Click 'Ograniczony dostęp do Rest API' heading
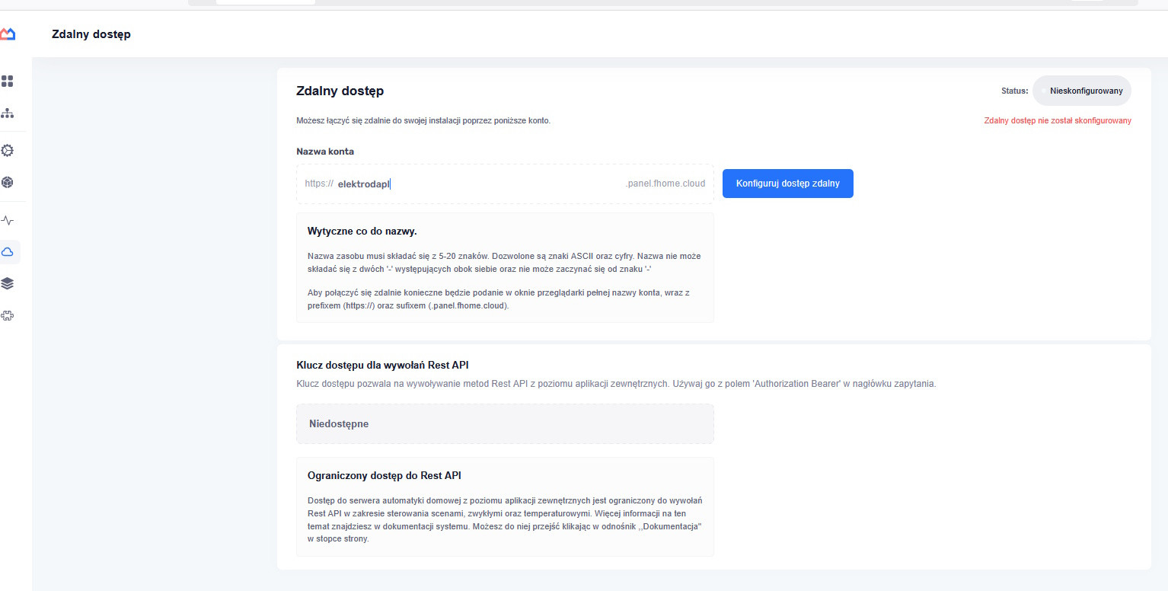 384,475
